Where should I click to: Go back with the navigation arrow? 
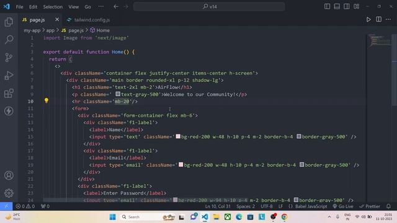coord(116,7)
